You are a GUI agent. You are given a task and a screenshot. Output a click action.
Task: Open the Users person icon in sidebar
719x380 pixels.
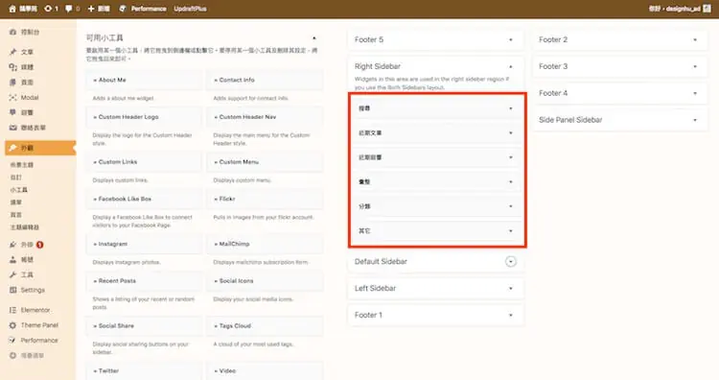[x=12, y=260]
